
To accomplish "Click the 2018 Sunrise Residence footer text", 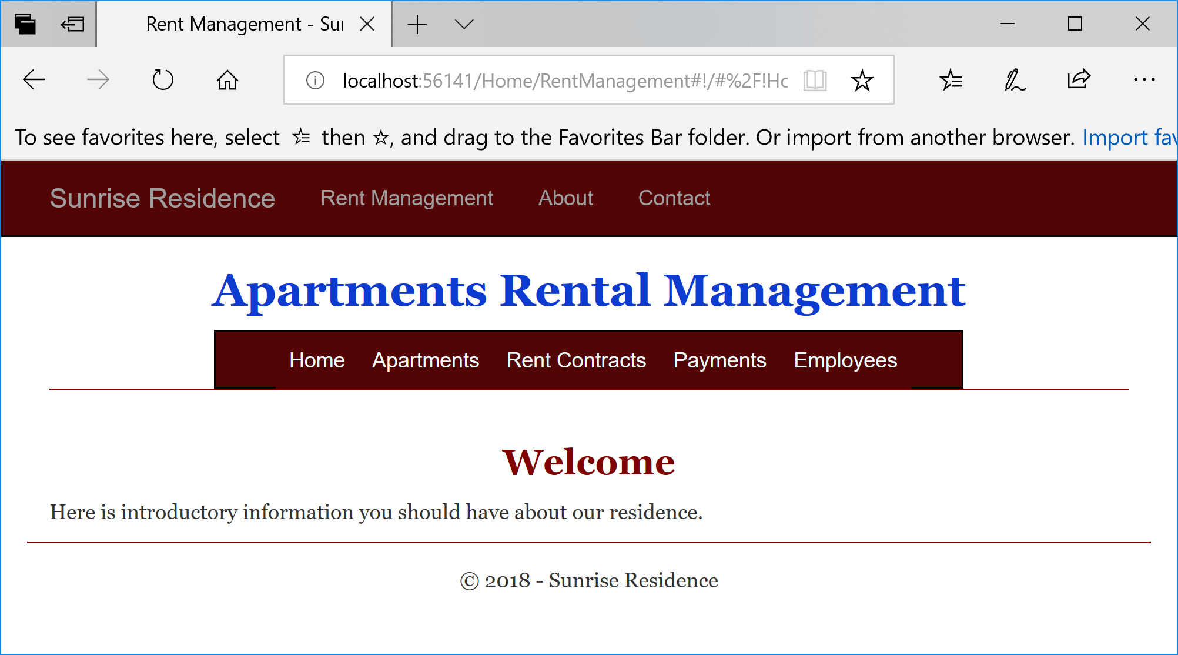I will (588, 580).
